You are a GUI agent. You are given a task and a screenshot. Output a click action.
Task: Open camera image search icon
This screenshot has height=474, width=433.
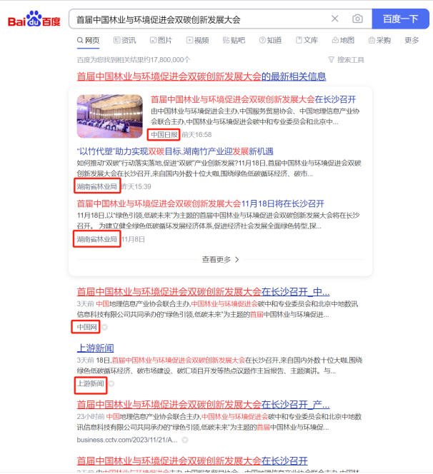point(357,19)
